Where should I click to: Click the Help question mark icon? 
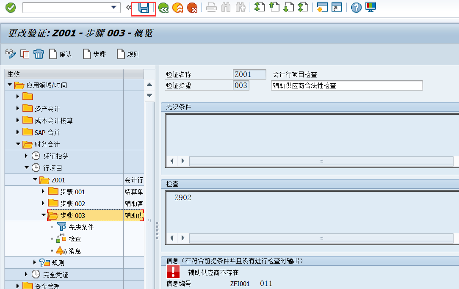pos(355,8)
